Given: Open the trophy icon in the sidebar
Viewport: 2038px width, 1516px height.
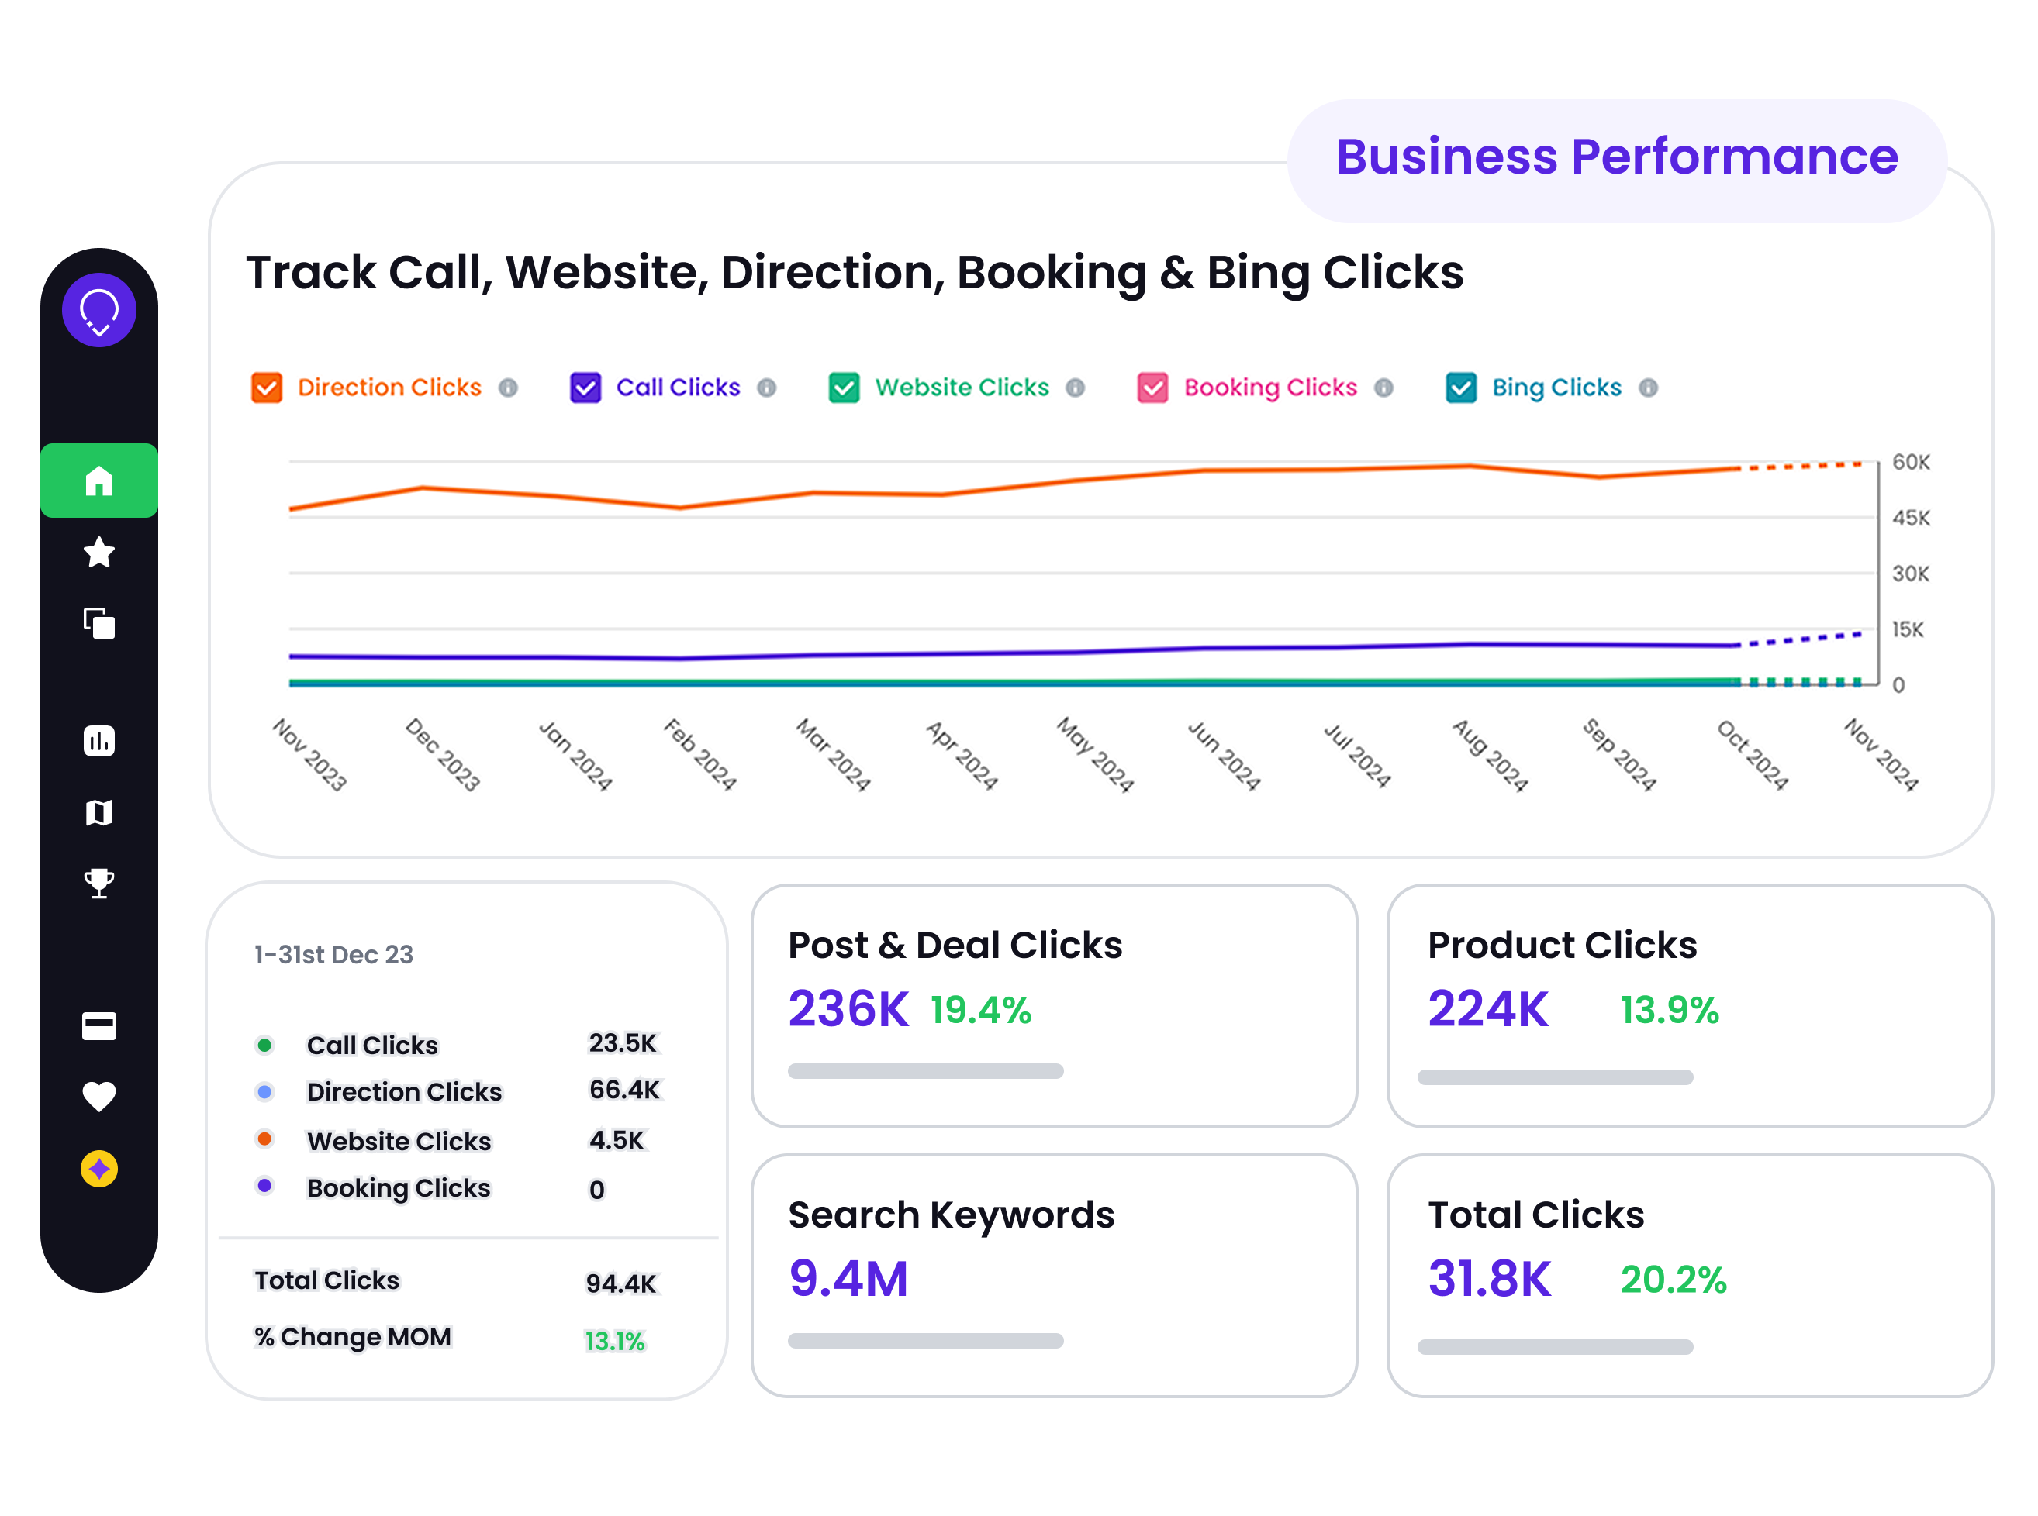Looking at the screenshot, I should tap(99, 883).
